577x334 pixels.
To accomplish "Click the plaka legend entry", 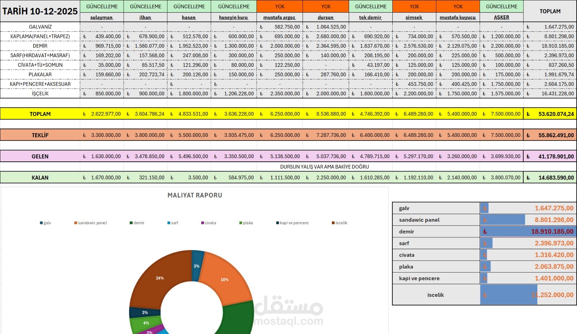I will 246,223.
